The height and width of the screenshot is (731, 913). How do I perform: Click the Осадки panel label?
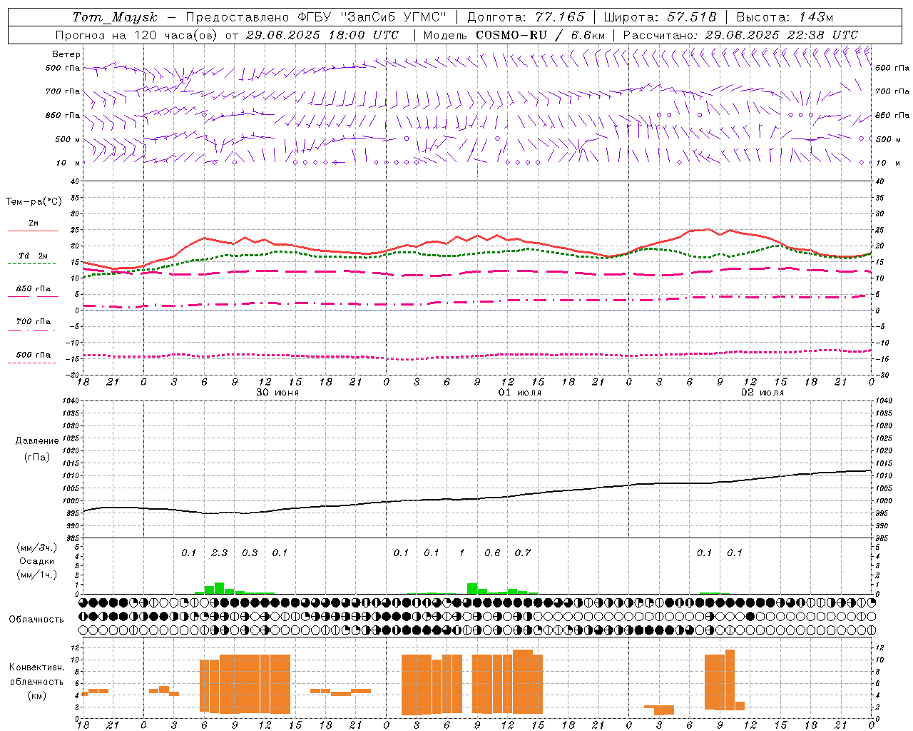36,561
